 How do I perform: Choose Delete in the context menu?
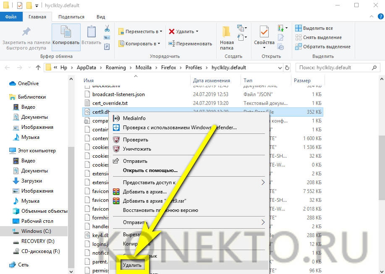(x=133, y=265)
